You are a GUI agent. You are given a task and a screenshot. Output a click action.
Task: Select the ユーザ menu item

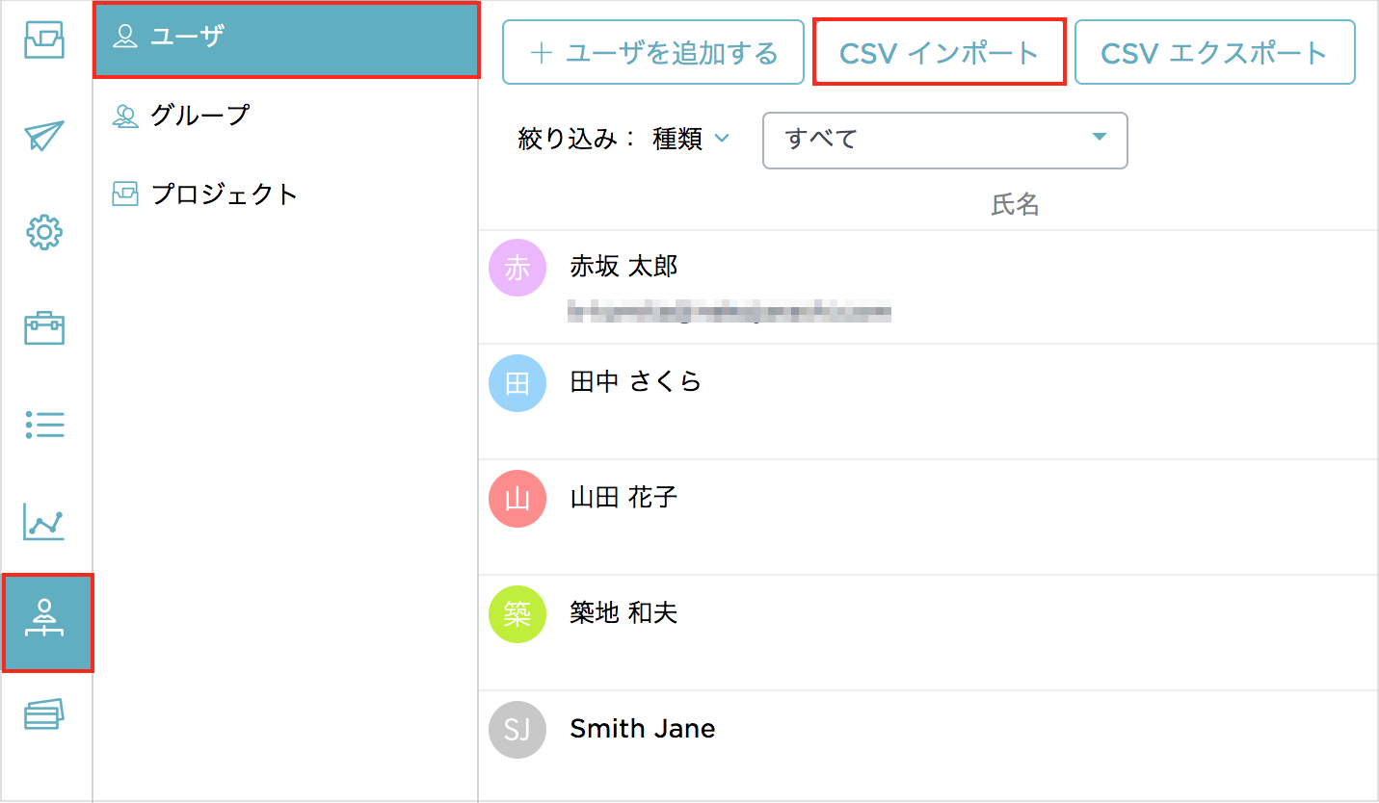point(286,39)
